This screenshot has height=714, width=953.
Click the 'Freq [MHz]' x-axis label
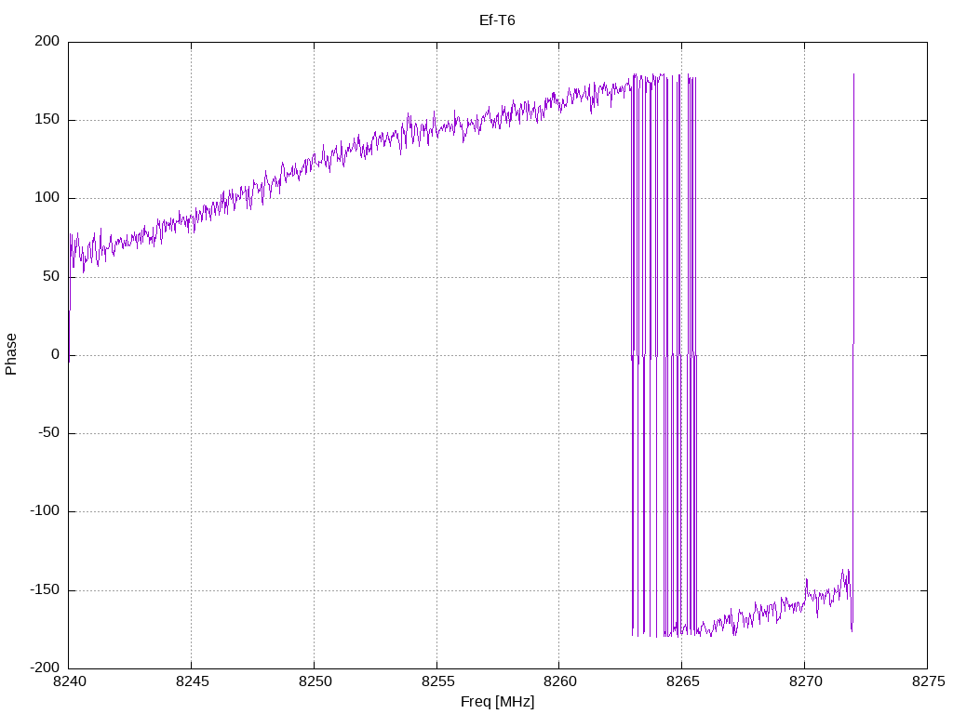[x=497, y=702]
